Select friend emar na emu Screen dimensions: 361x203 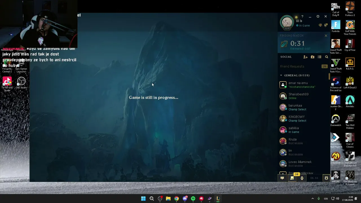click(x=303, y=85)
